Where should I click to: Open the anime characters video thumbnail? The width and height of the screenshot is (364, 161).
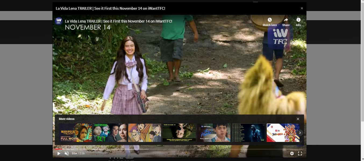coord(145,133)
